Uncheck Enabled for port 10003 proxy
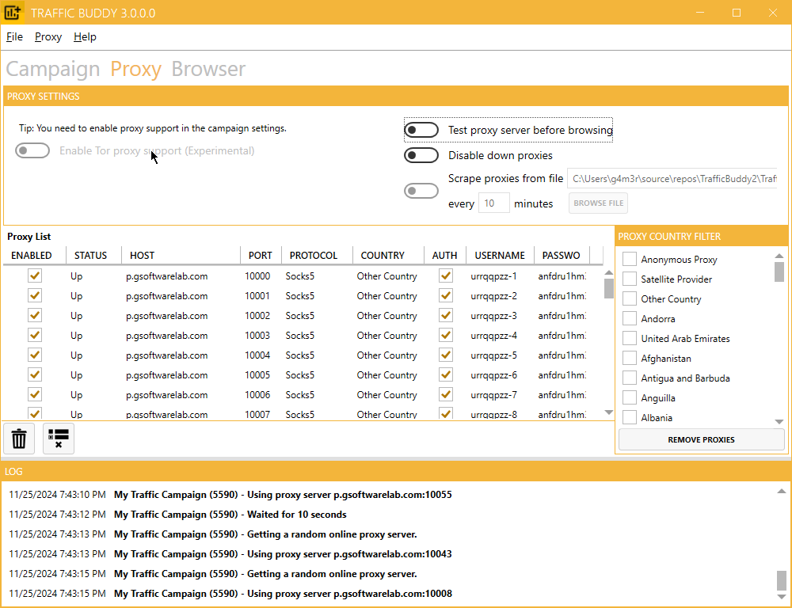This screenshot has width=792, height=608. 35,336
